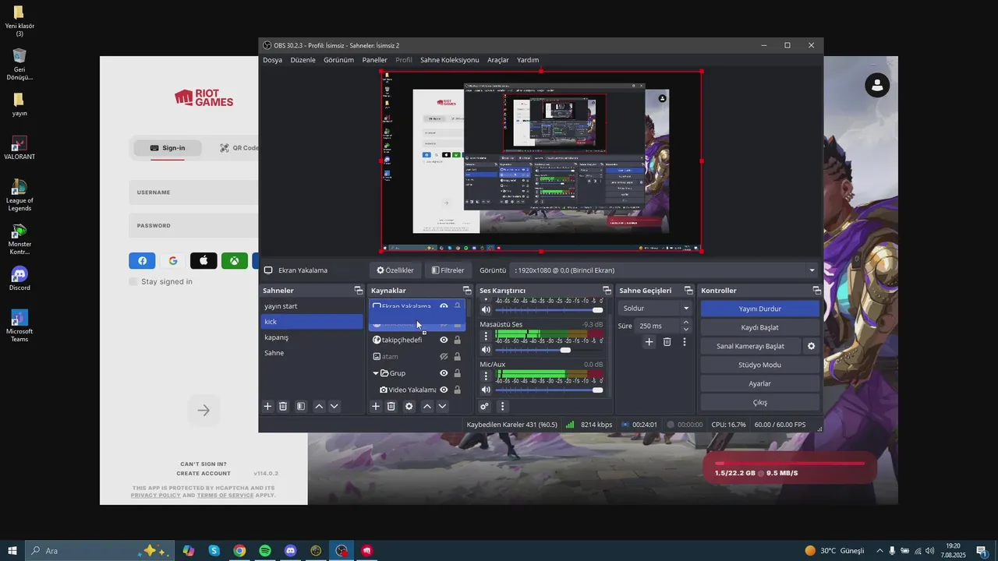The image size is (998, 561).
Task: Undock the Sahneler panel
Action: [x=359, y=291]
